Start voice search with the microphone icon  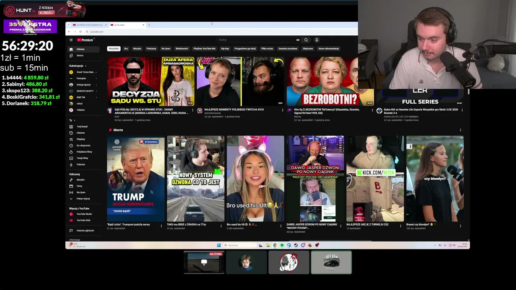[317, 40]
